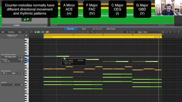Open the Score tab

pos(84,29)
